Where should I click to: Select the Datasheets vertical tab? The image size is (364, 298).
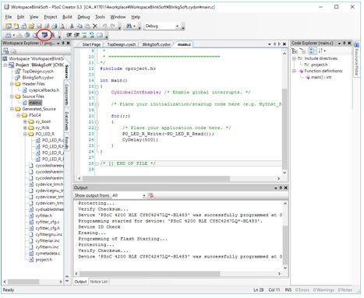click(x=67, y=121)
